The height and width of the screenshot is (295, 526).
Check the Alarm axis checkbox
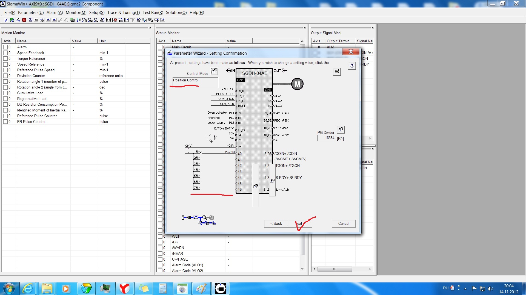click(x=5, y=47)
